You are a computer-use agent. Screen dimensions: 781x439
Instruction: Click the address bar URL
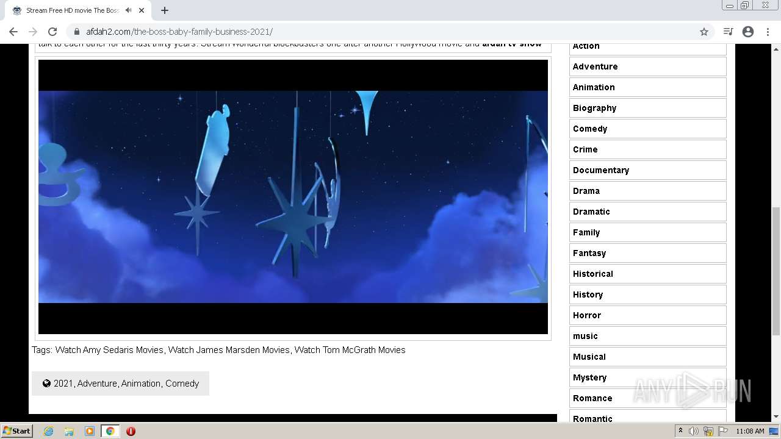(179, 32)
